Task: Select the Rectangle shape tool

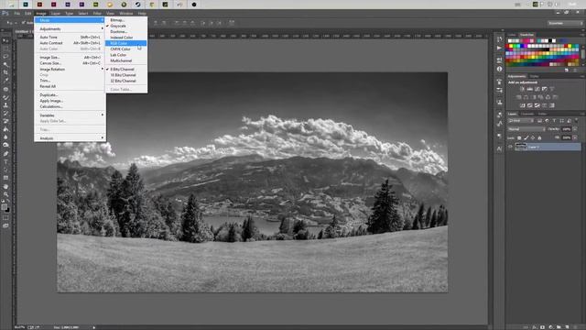Action: click(x=5, y=178)
